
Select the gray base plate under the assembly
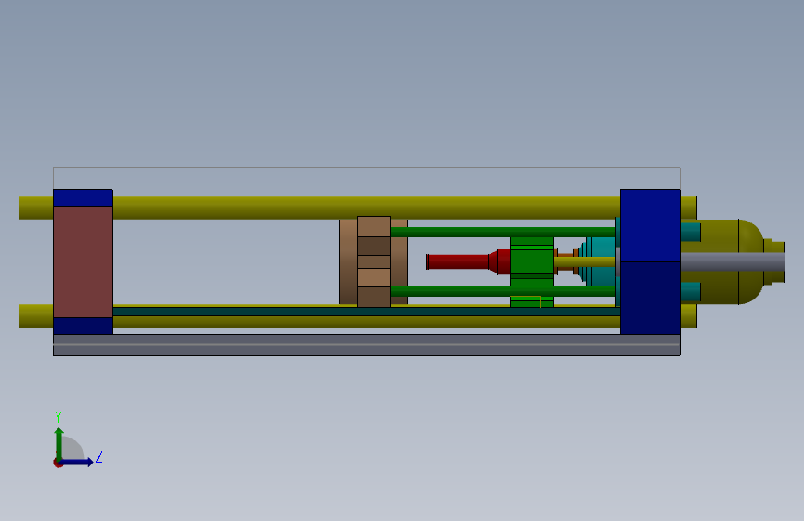tap(366, 345)
